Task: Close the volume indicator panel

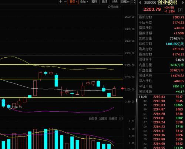Action: pos(121,119)
